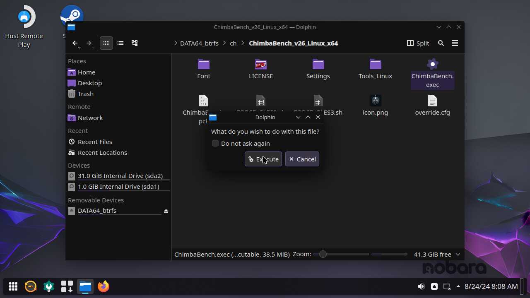Cancel the file execution dialog
This screenshot has height=298, width=530.
302,159
